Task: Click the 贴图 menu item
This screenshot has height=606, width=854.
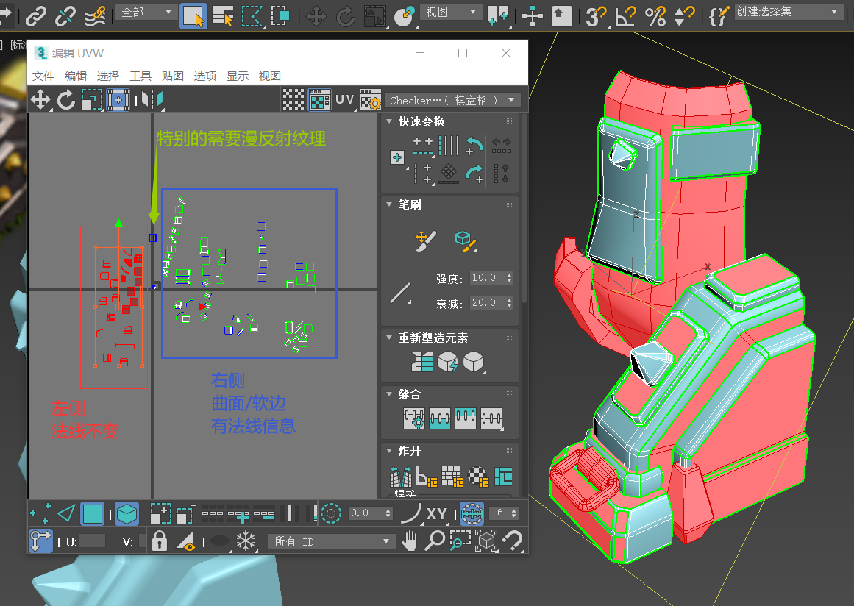Action: pos(172,76)
